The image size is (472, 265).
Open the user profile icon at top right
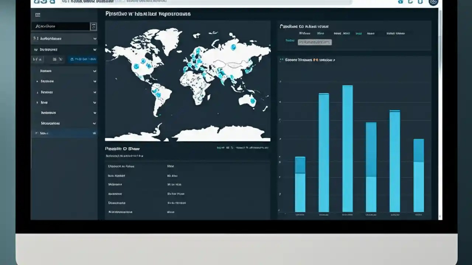(x=434, y=3)
